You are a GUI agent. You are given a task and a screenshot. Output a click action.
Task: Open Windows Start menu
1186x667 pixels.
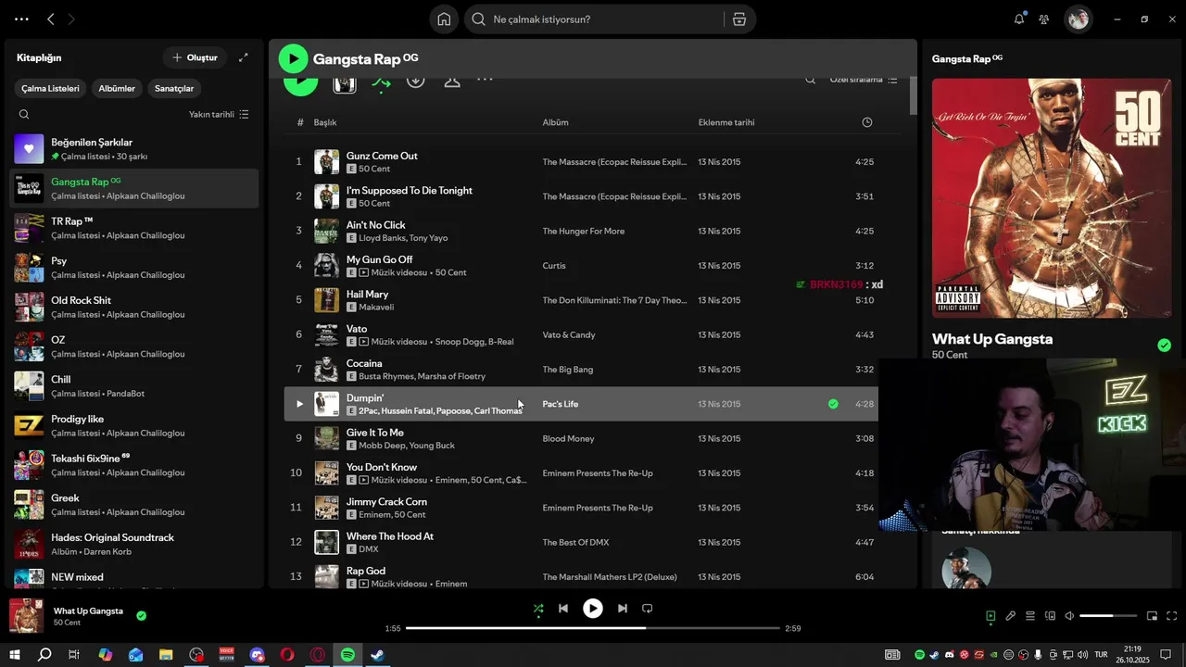(x=15, y=655)
